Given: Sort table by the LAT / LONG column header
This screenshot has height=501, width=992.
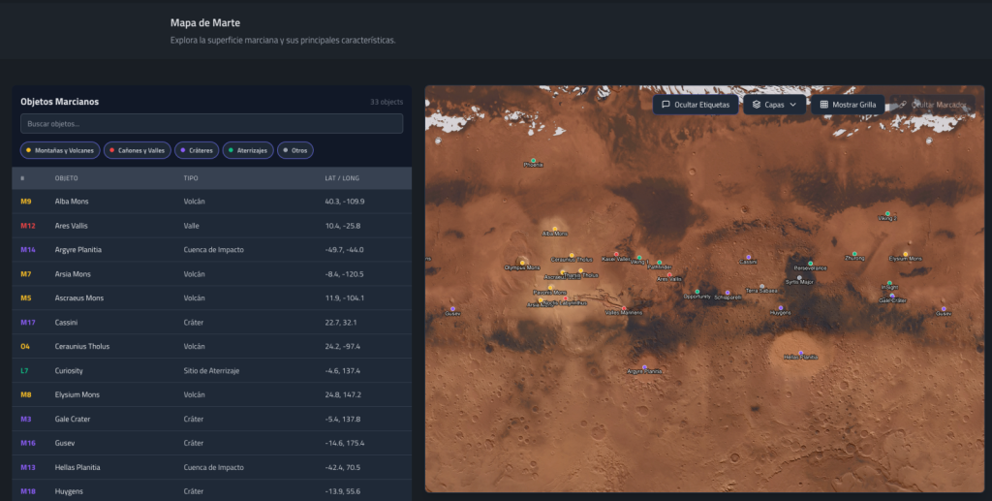Looking at the screenshot, I should (x=342, y=178).
